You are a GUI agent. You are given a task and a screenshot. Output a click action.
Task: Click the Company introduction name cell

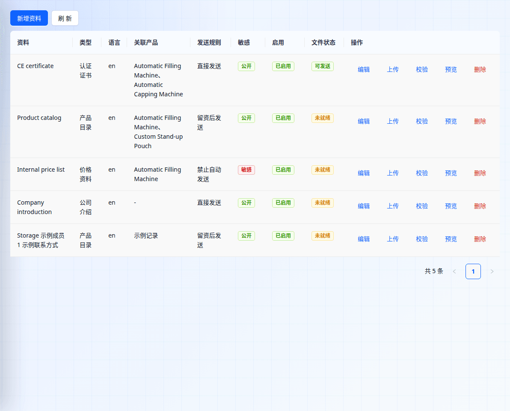[34, 207]
